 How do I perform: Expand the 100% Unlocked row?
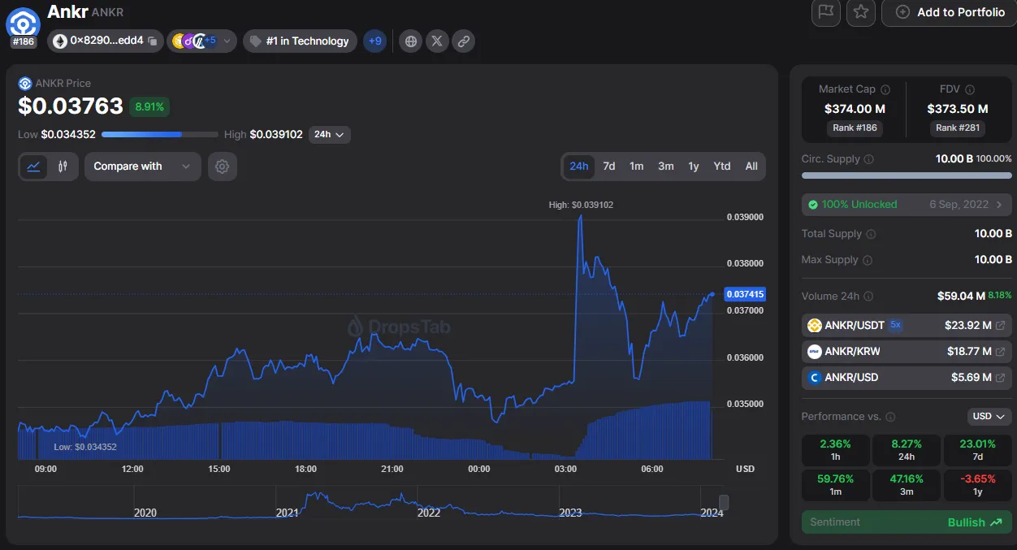tap(907, 204)
